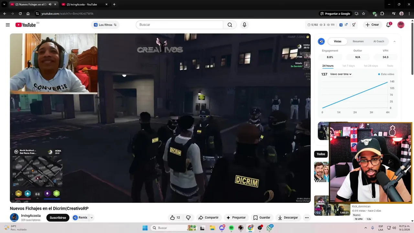
Task: Click the Crear button
Action: pos(372,25)
